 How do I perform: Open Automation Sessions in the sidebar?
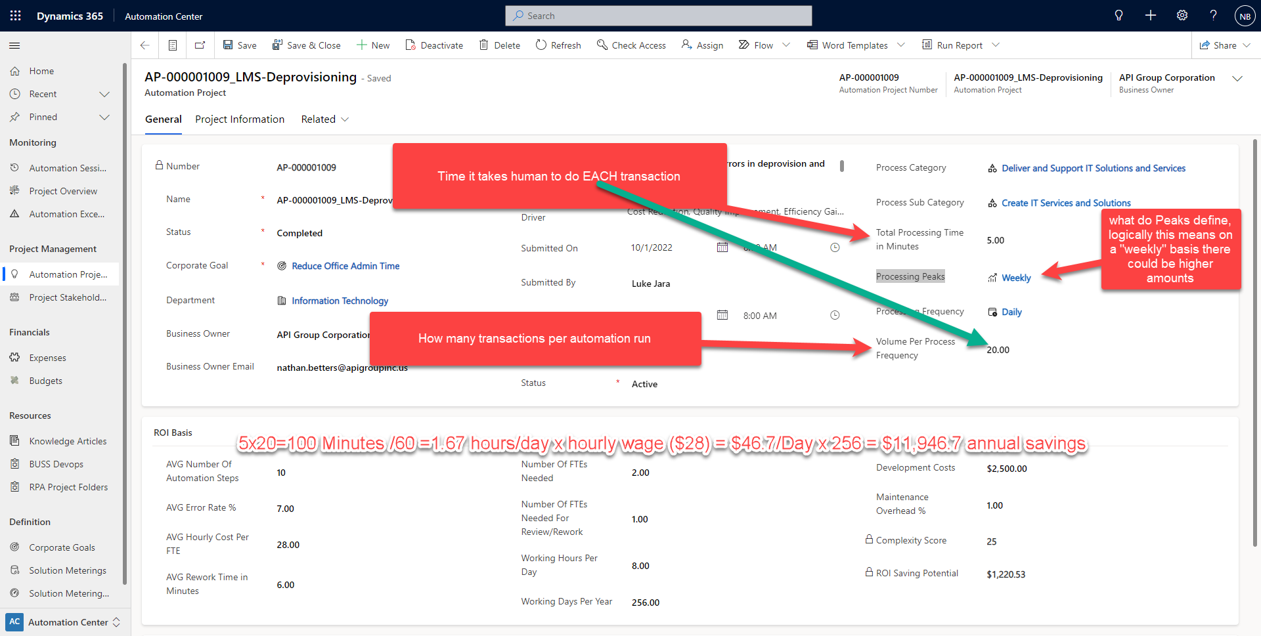coord(68,167)
